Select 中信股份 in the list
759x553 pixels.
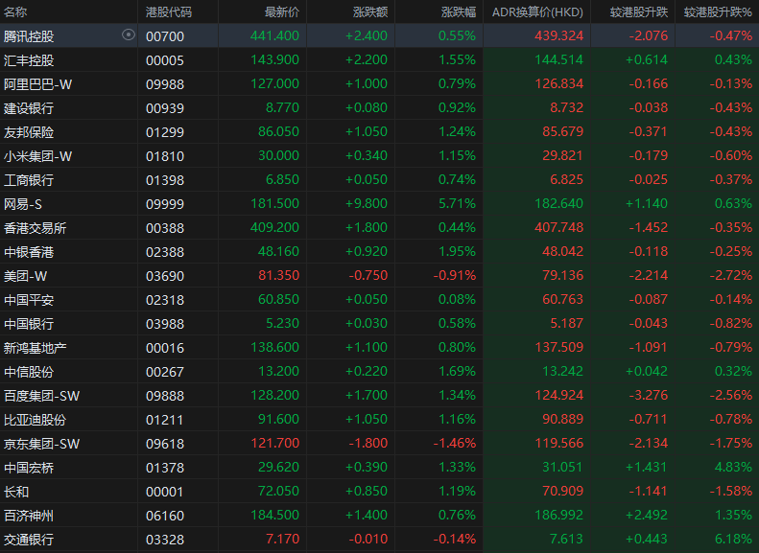29,372
